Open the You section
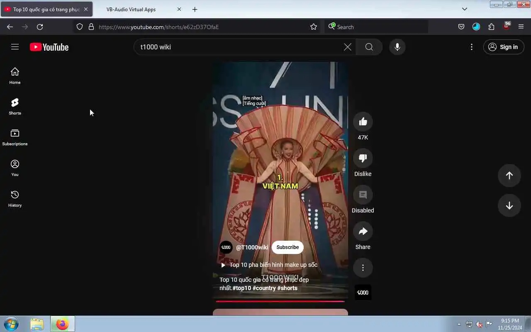This screenshot has height=332, width=531. point(15,168)
